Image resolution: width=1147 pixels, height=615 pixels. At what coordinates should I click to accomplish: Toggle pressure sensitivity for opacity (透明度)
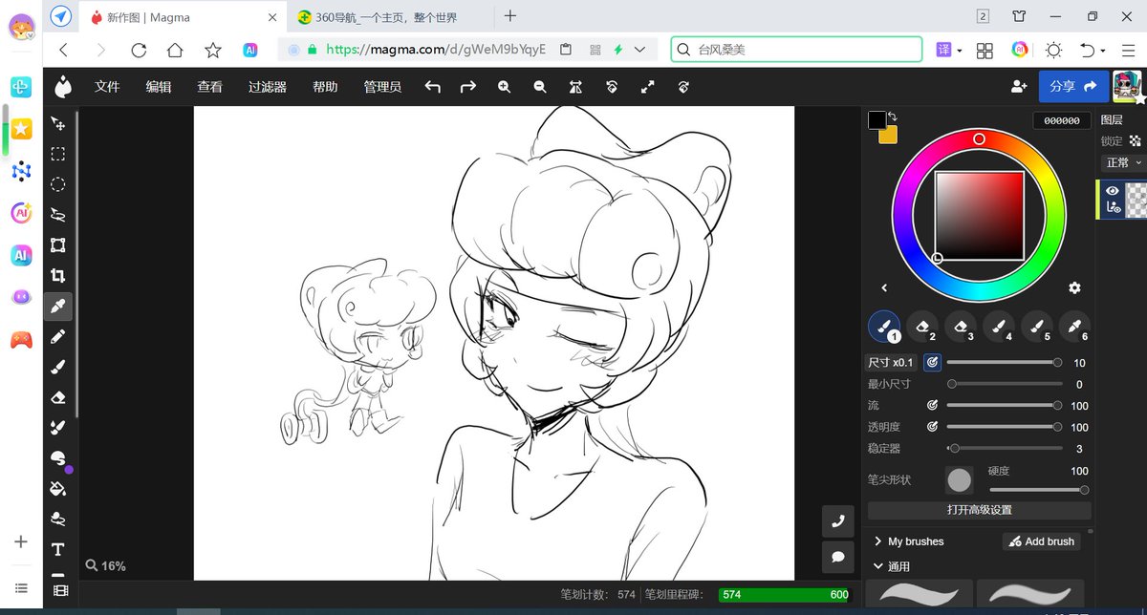(932, 427)
